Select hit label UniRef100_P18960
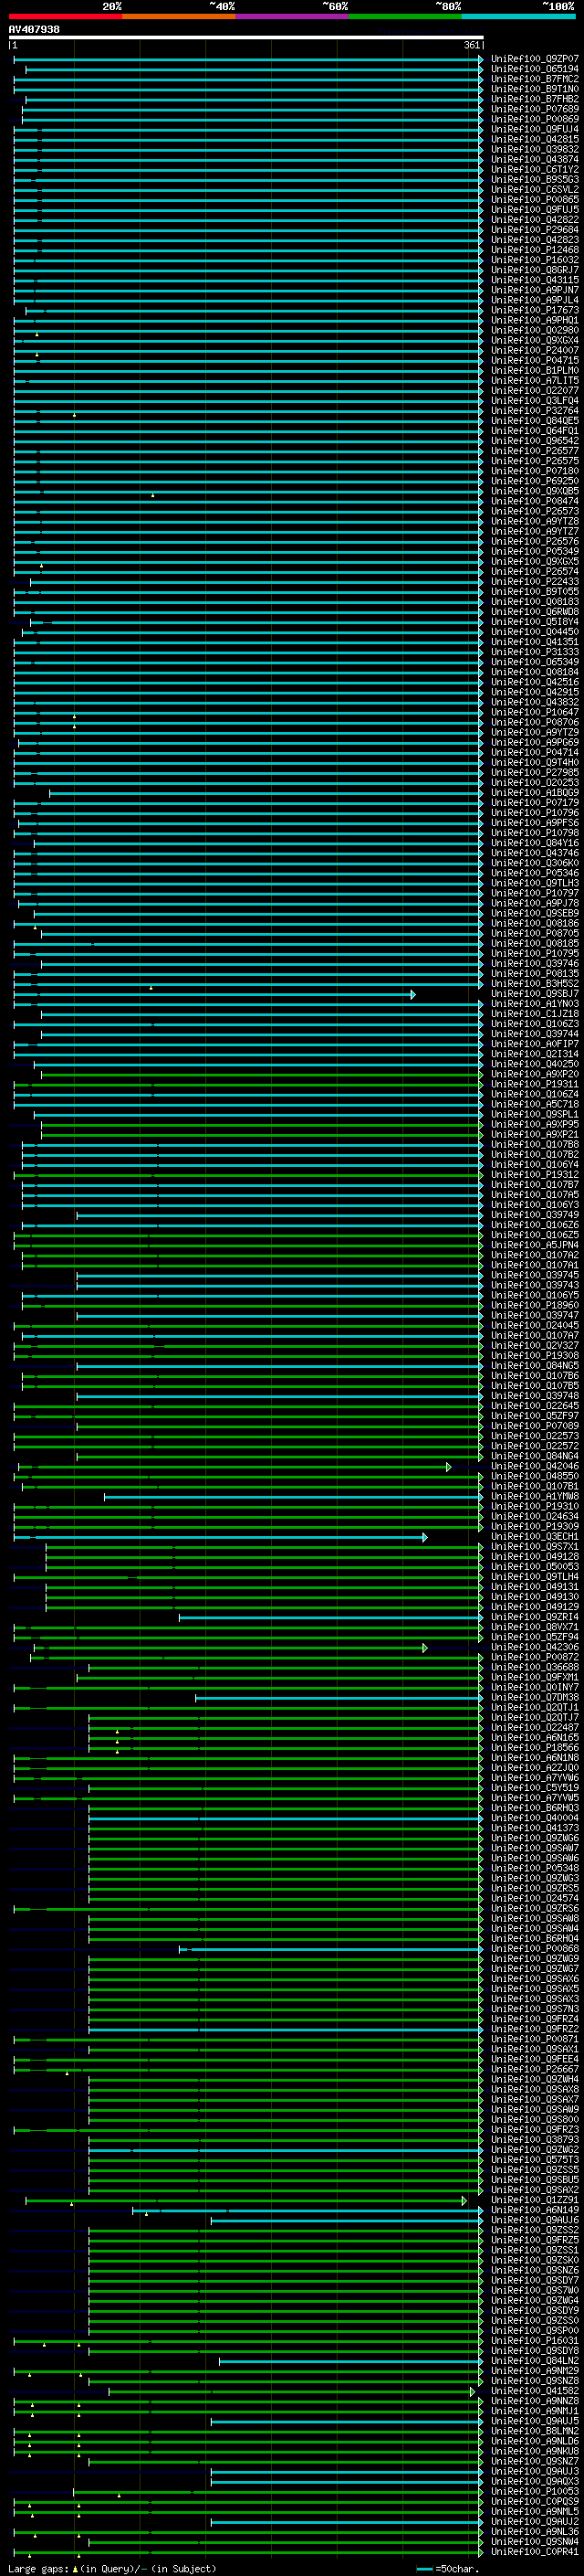This screenshot has width=584, height=2576. click(x=534, y=1305)
